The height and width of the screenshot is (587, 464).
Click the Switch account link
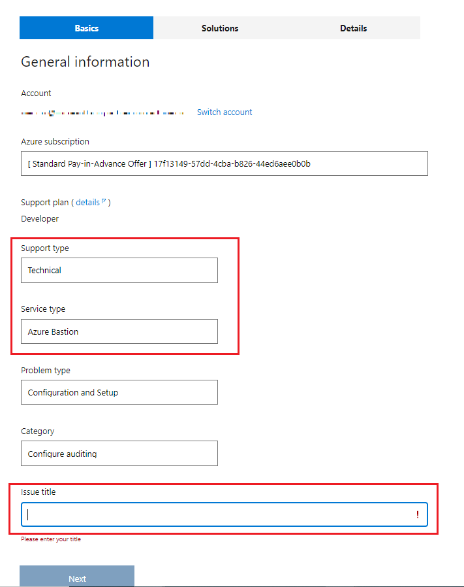coord(224,112)
